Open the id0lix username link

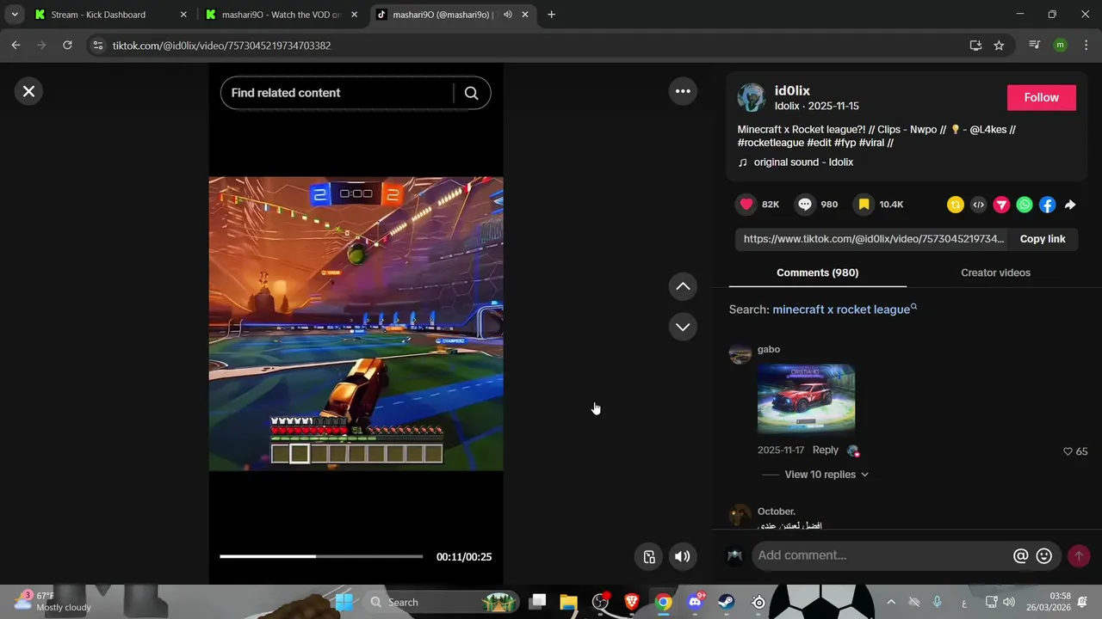(x=792, y=91)
